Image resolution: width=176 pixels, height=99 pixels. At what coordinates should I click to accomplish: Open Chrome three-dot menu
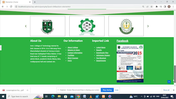click(x=173, y=7)
